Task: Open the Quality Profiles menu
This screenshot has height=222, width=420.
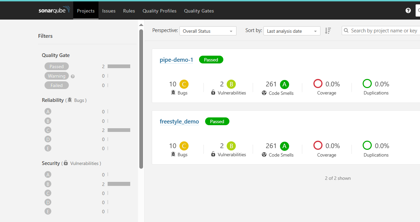Action: coord(159,11)
